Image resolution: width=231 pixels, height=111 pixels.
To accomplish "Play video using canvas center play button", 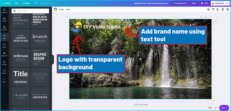I will pos(141,59).
